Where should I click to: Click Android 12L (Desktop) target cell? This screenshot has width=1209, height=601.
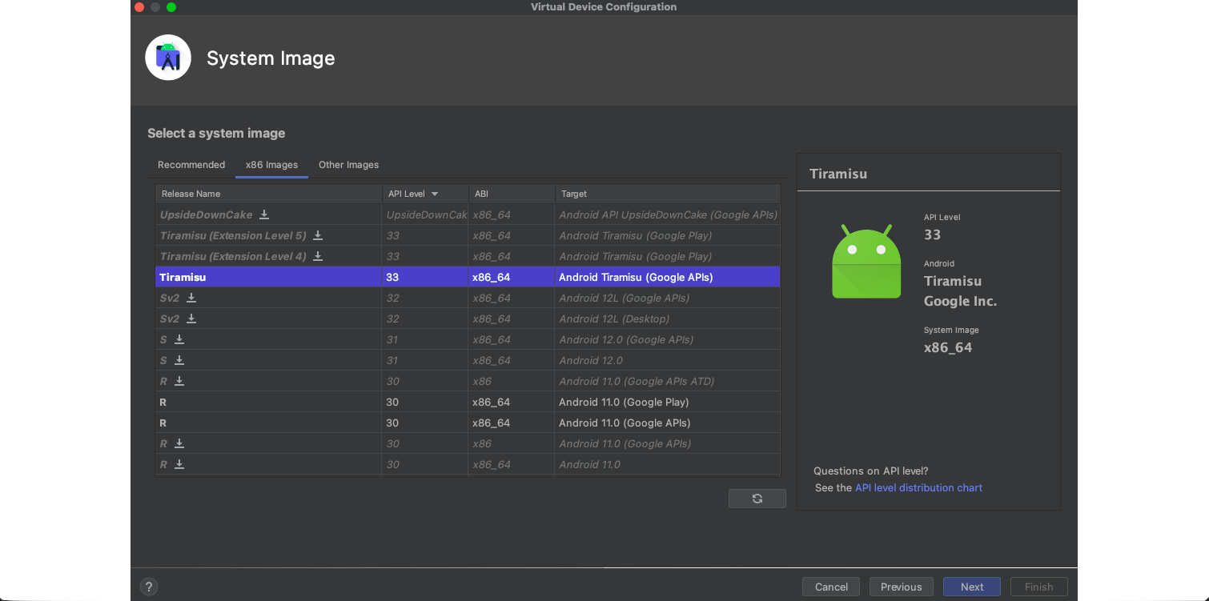pos(668,319)
